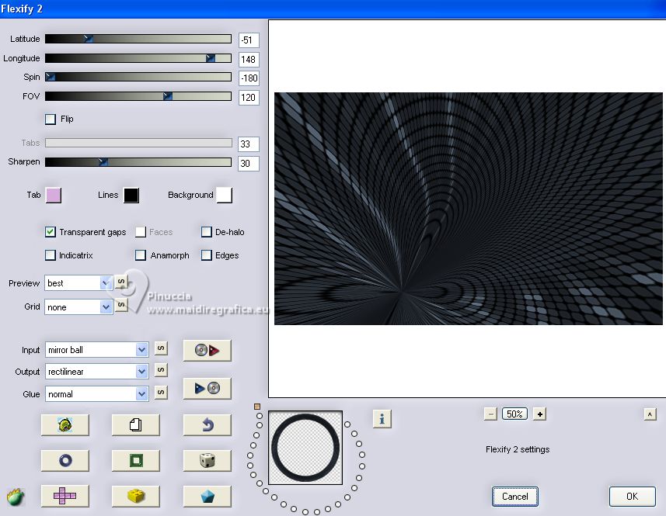Click the OK button
This screenshot has width=666, height=516.
[x=632, y=497]
